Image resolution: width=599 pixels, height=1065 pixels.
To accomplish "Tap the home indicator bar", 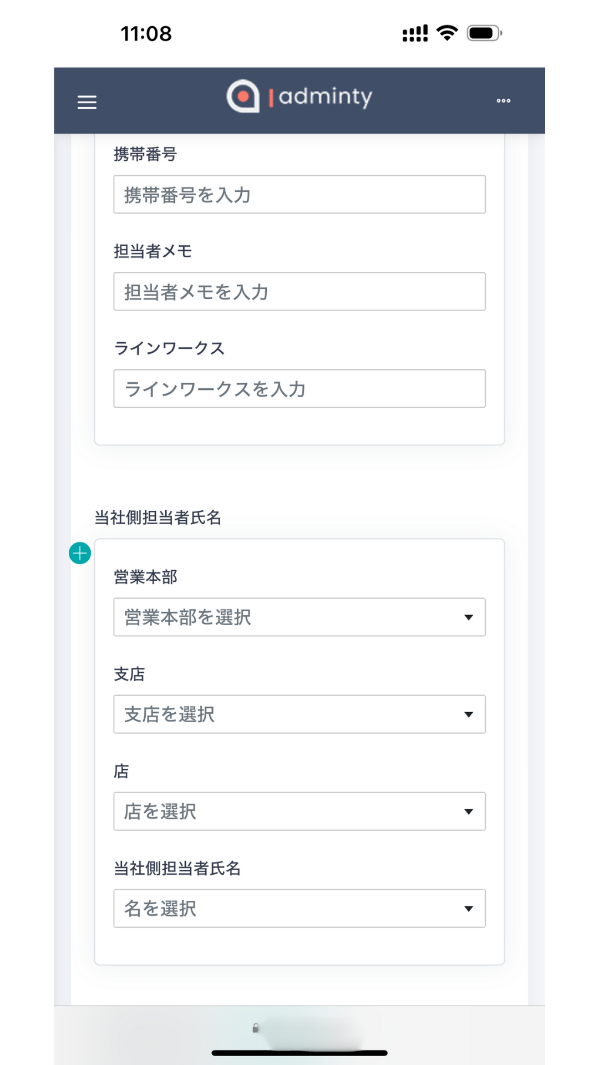I will coord(299,1052).
